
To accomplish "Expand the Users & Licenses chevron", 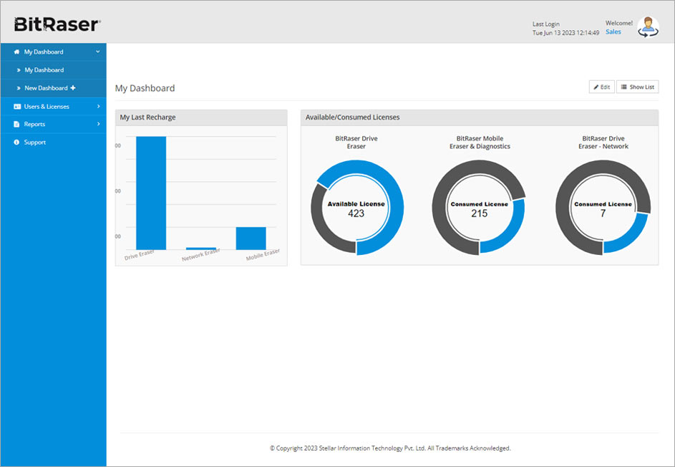I will pos(99,107).
